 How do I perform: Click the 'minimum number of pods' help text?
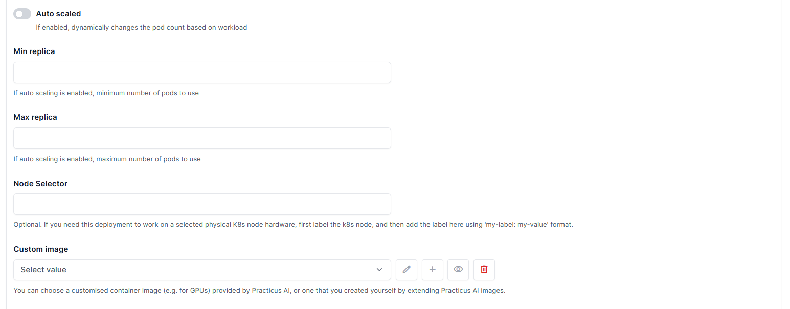coord(106,93)
